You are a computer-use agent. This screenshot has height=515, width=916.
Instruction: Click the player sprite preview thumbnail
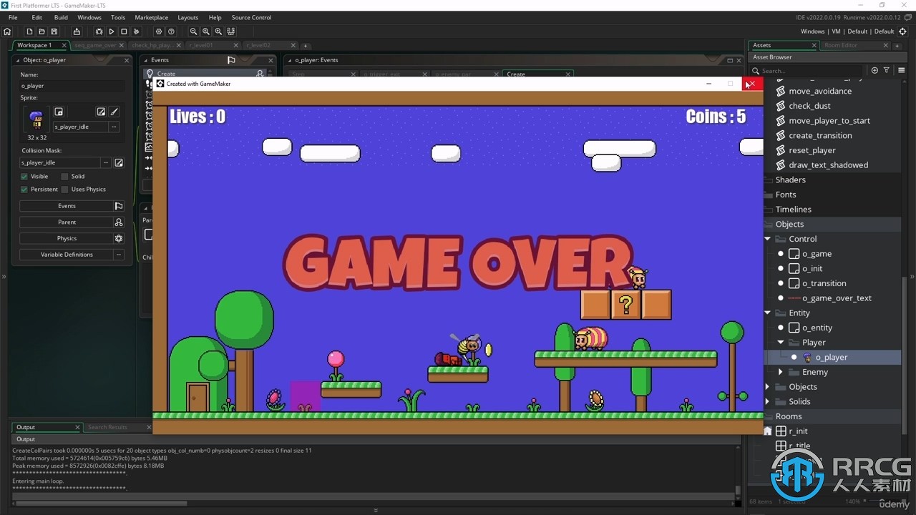(36, 119)
